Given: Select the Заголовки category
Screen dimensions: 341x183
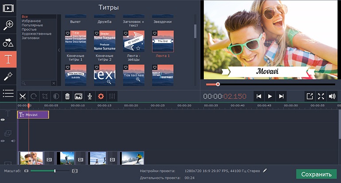Looking at the screenshot, I should tap(31, 38).
